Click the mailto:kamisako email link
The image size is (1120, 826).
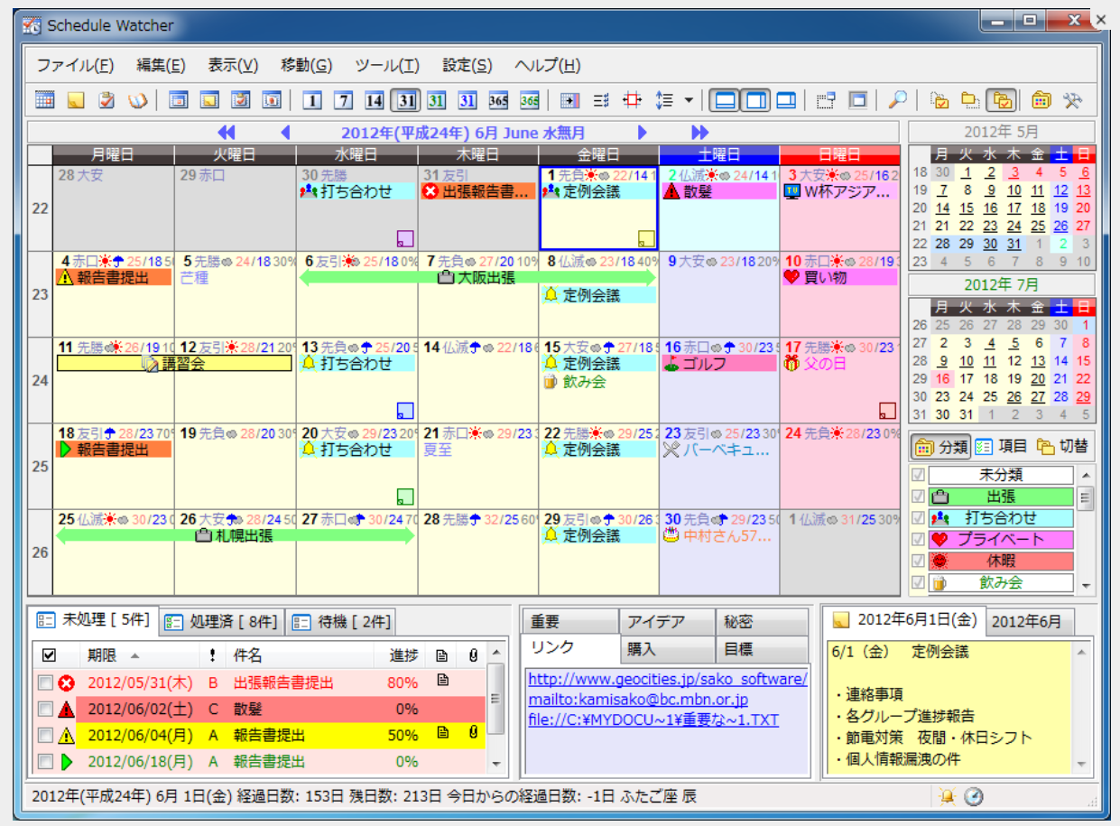637,700
